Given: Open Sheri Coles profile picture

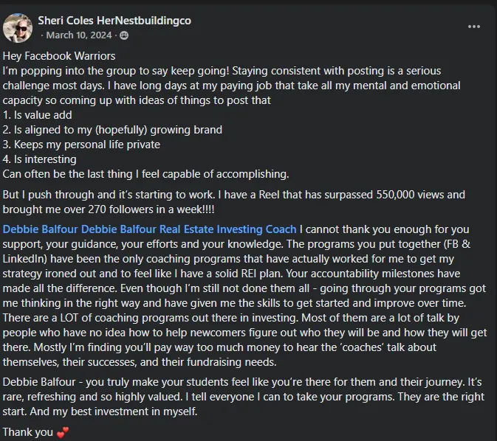Looking at the screenshot, I should [x=18, y=28].
